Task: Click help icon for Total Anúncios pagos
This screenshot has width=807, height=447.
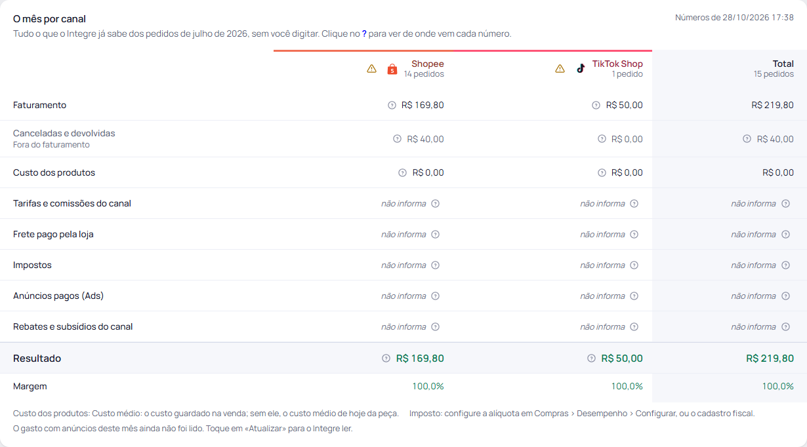Action: pos(785,296)
